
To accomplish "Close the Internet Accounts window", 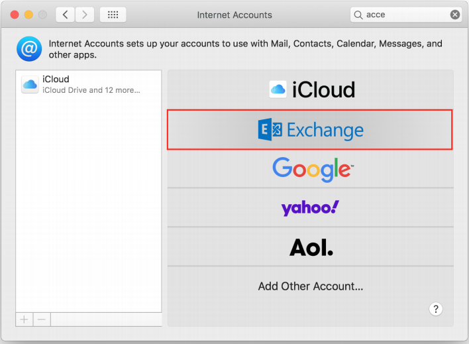I will click(x=15, y=15).
